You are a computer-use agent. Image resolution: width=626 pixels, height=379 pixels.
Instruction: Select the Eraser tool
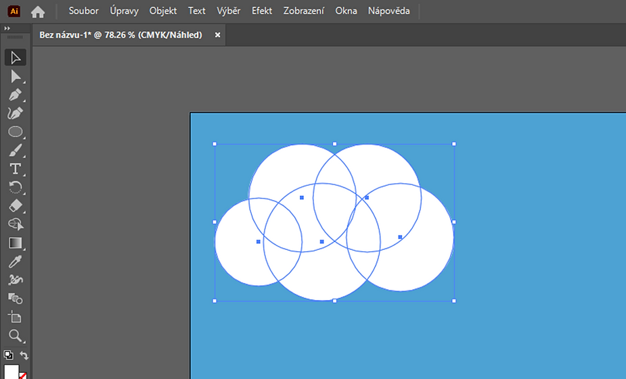(16, 205)
